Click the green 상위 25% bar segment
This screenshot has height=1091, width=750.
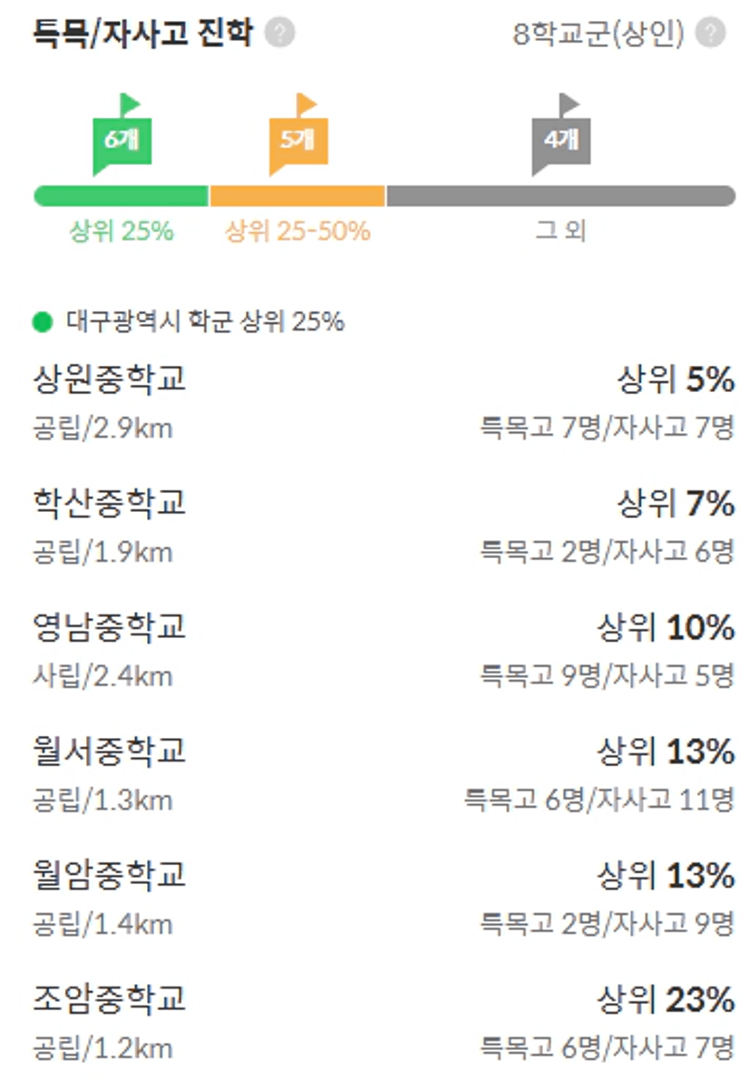point(122,196)
